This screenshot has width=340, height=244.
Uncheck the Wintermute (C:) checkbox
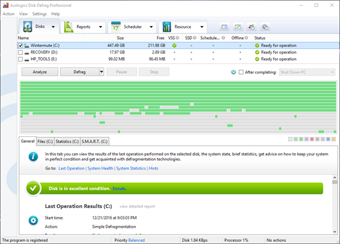(20, 46)
